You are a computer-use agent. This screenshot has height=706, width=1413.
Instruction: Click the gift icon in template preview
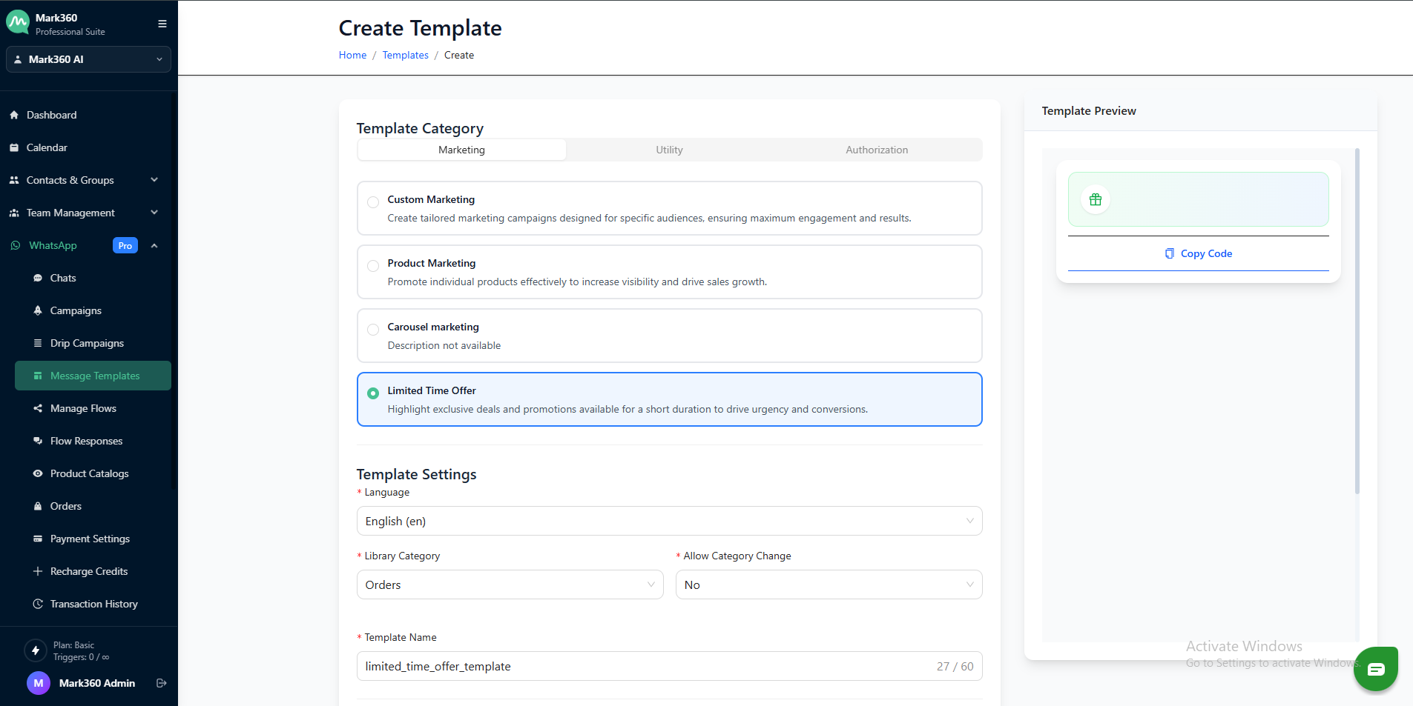tap(1095, 199)
